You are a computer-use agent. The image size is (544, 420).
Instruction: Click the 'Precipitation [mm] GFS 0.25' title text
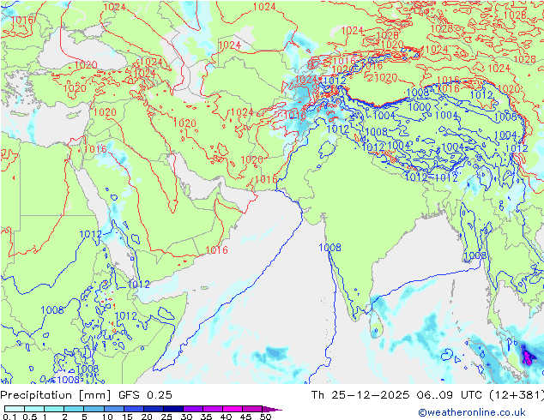[x=86, y=395]
